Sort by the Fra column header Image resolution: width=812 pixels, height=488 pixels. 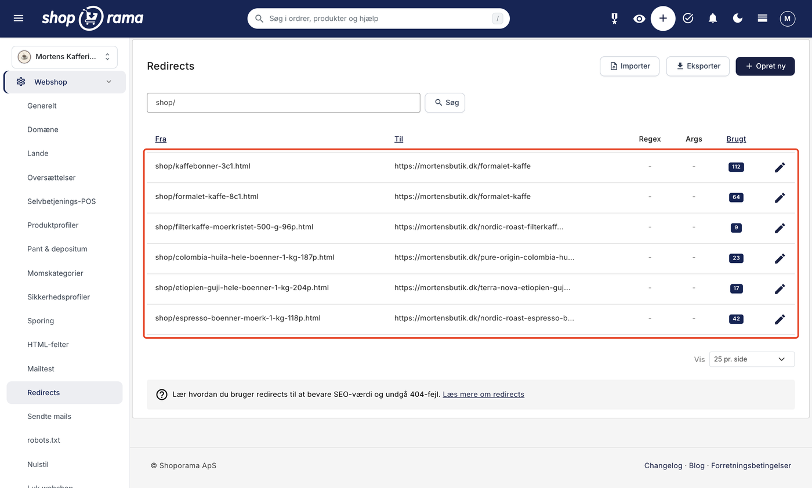coord(161,139)
